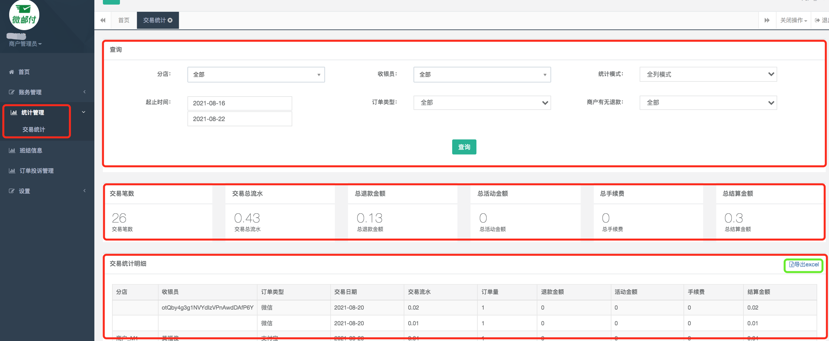
Task: Click the tab scroll-left double arrow icon
Action: click(x=103, y=20)
